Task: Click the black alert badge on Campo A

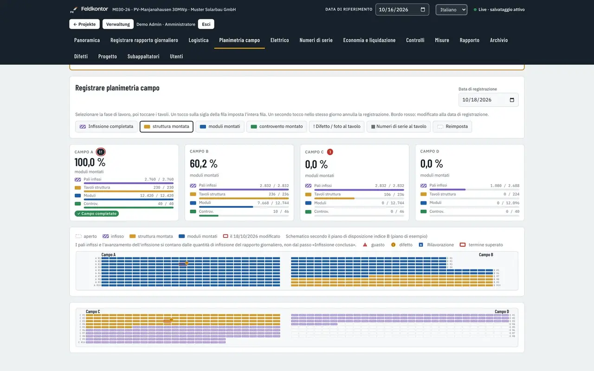Action: 101,152
